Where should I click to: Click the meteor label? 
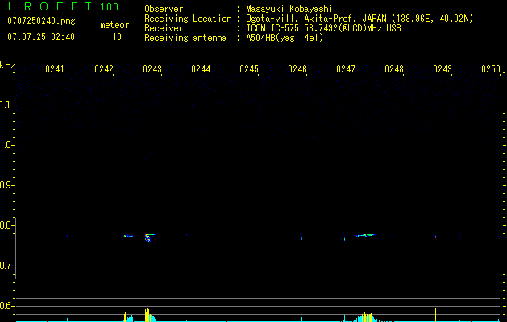click(x=114, y=25)
